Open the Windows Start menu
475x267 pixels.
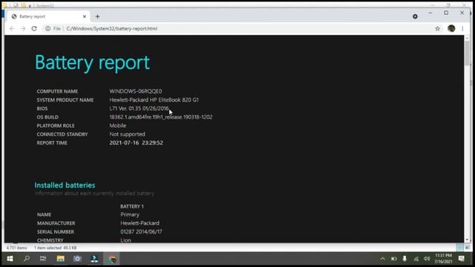click(x=10, y=259)
